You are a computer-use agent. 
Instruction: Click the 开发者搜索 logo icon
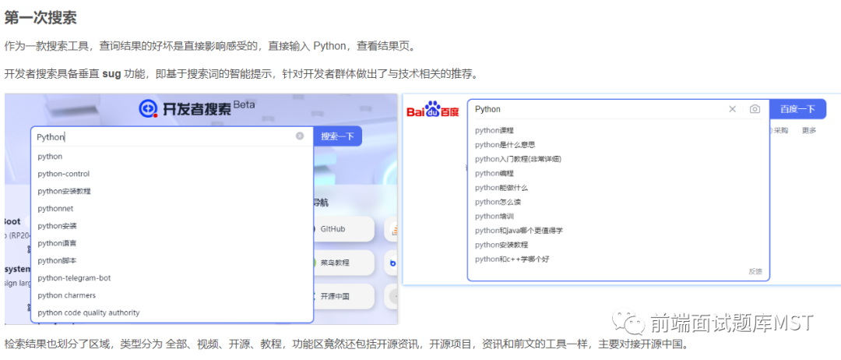[x=148, y=108]
